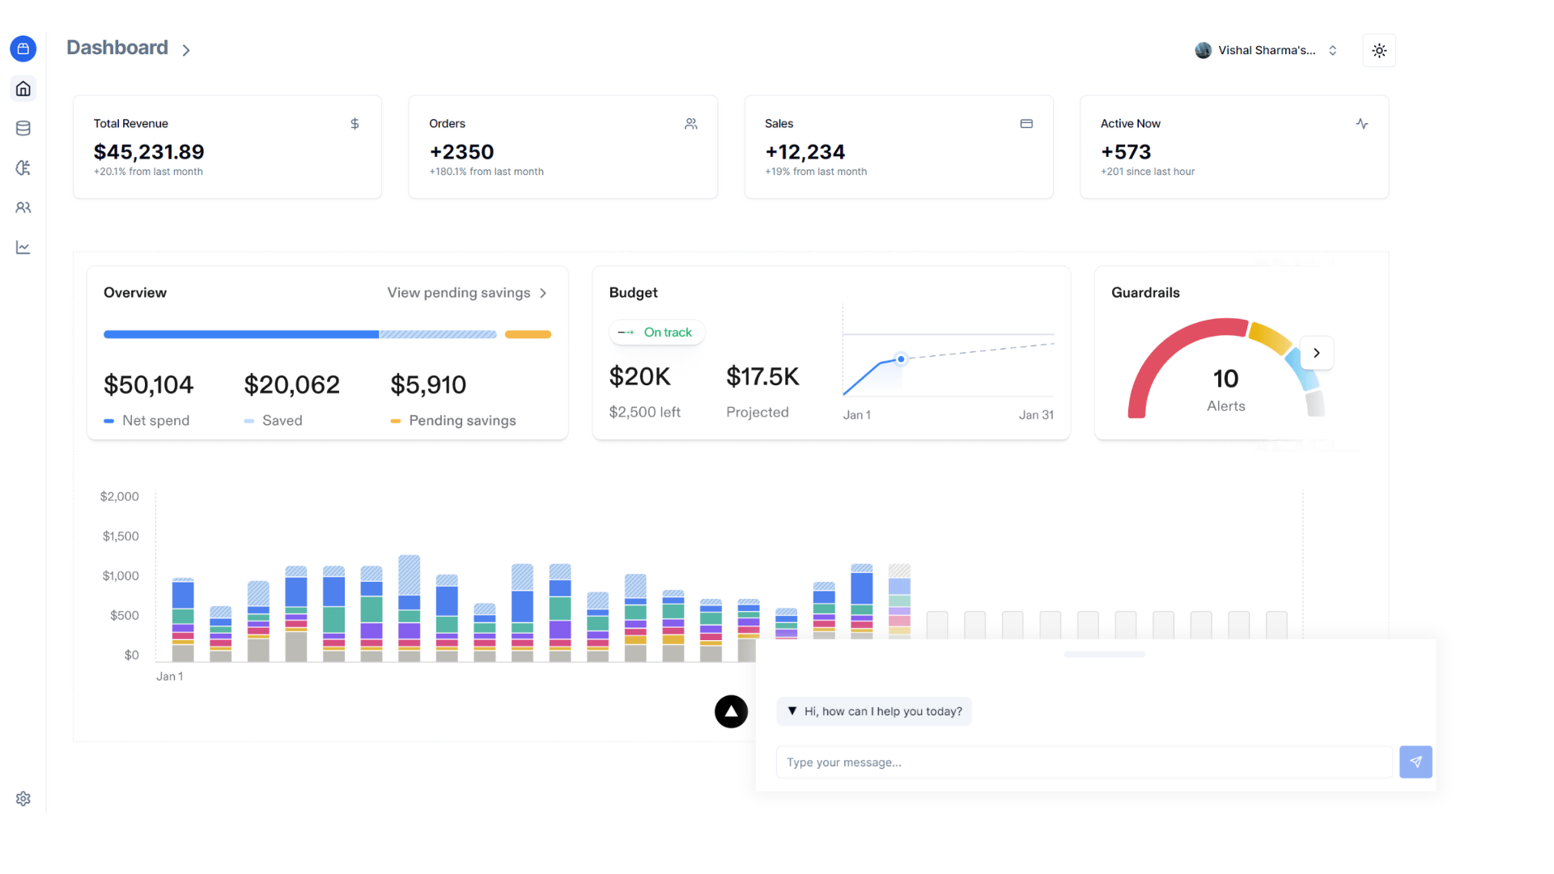1554x874 pixels.
Task: Select the Total Revenue value $45,231.89
Action: pyautogui.click(x=149, y=151)
